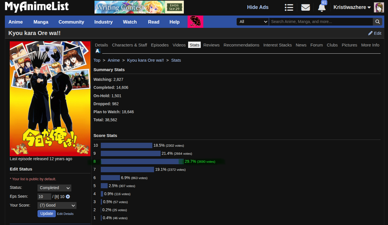Switch to the Videos tab
Screen dimensions: 388x225
(x=179, y=45)
